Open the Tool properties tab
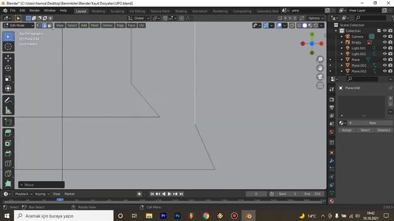This screenshot has width=394, height=221. point(332,89)
